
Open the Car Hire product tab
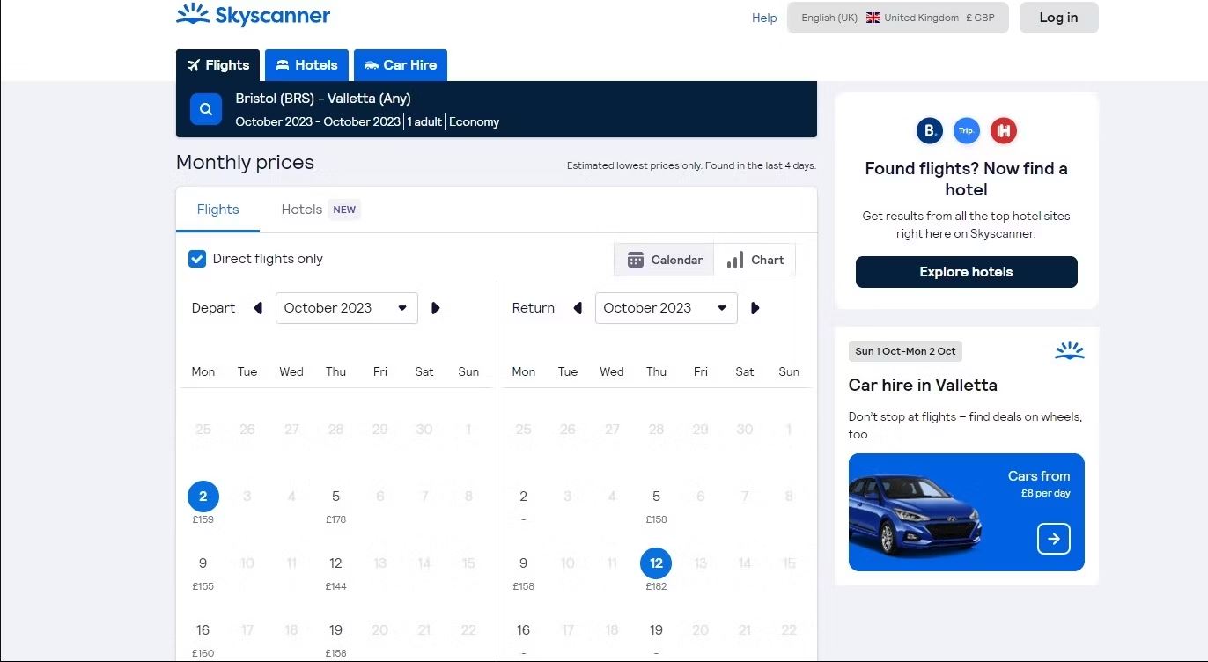tap(401, 65)
